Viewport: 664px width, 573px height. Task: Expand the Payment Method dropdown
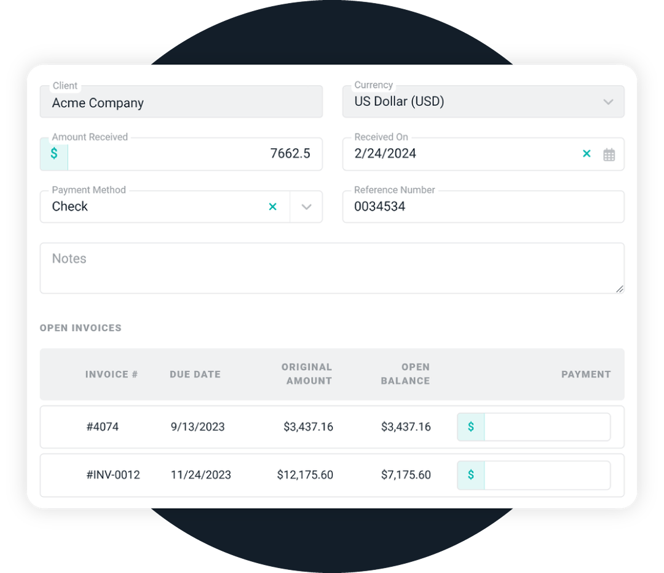click(x=306, y=207)
